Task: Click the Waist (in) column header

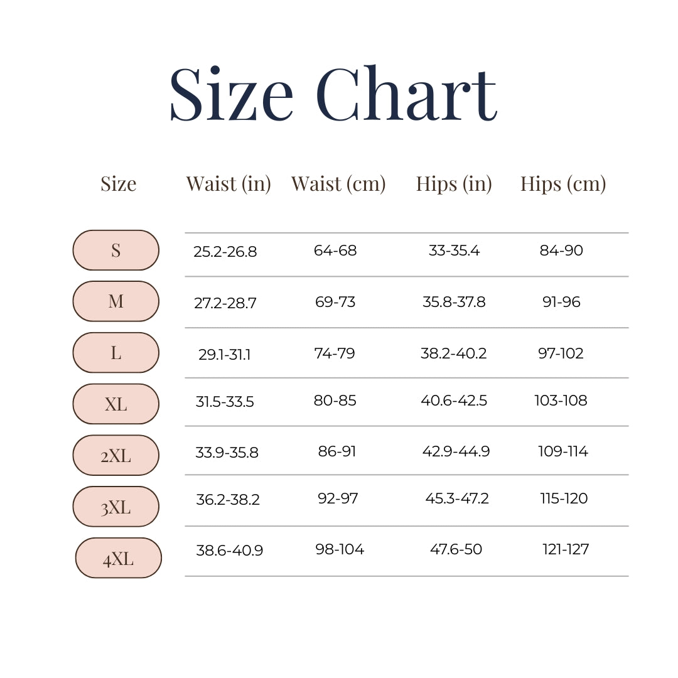Action: (229, 184)
